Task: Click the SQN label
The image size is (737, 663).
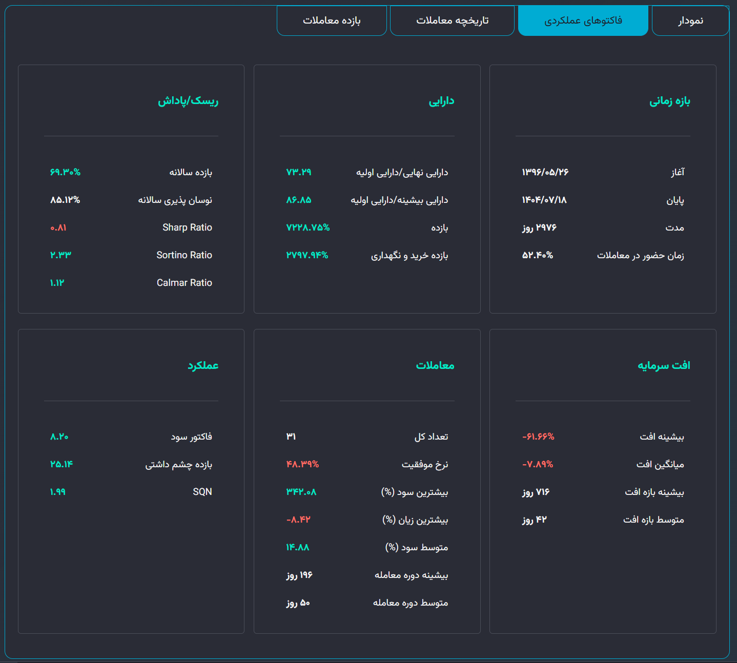Action: pos(202,492)
